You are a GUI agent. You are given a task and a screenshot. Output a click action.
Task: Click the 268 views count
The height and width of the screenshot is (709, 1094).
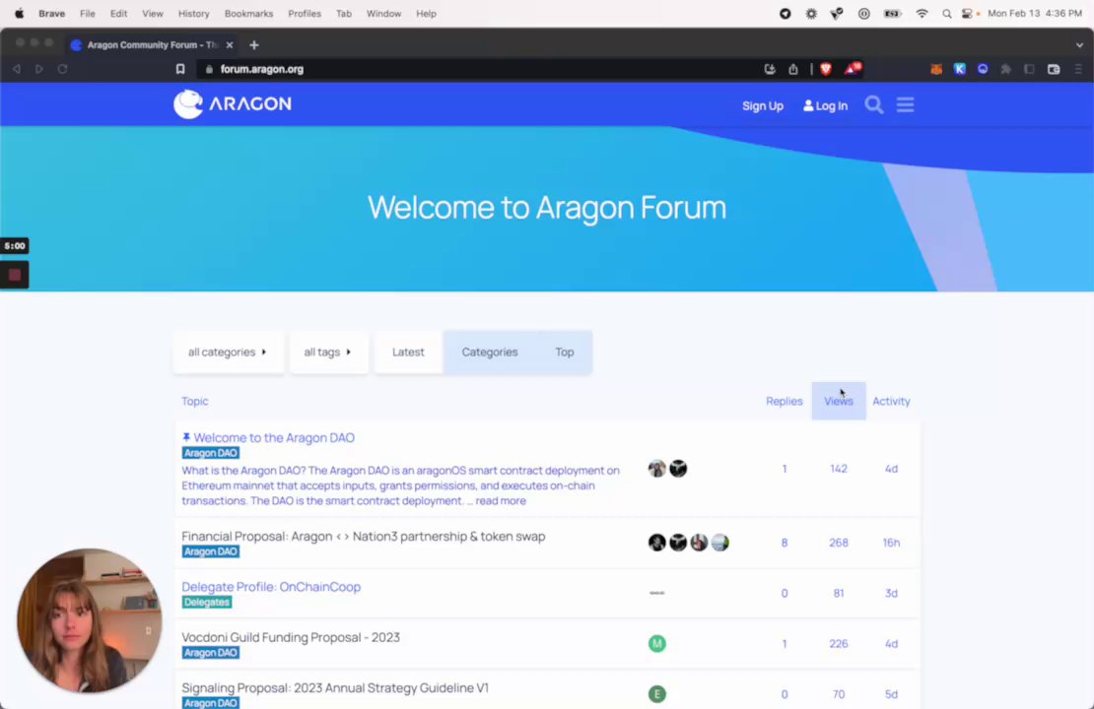tap(839, 543)
